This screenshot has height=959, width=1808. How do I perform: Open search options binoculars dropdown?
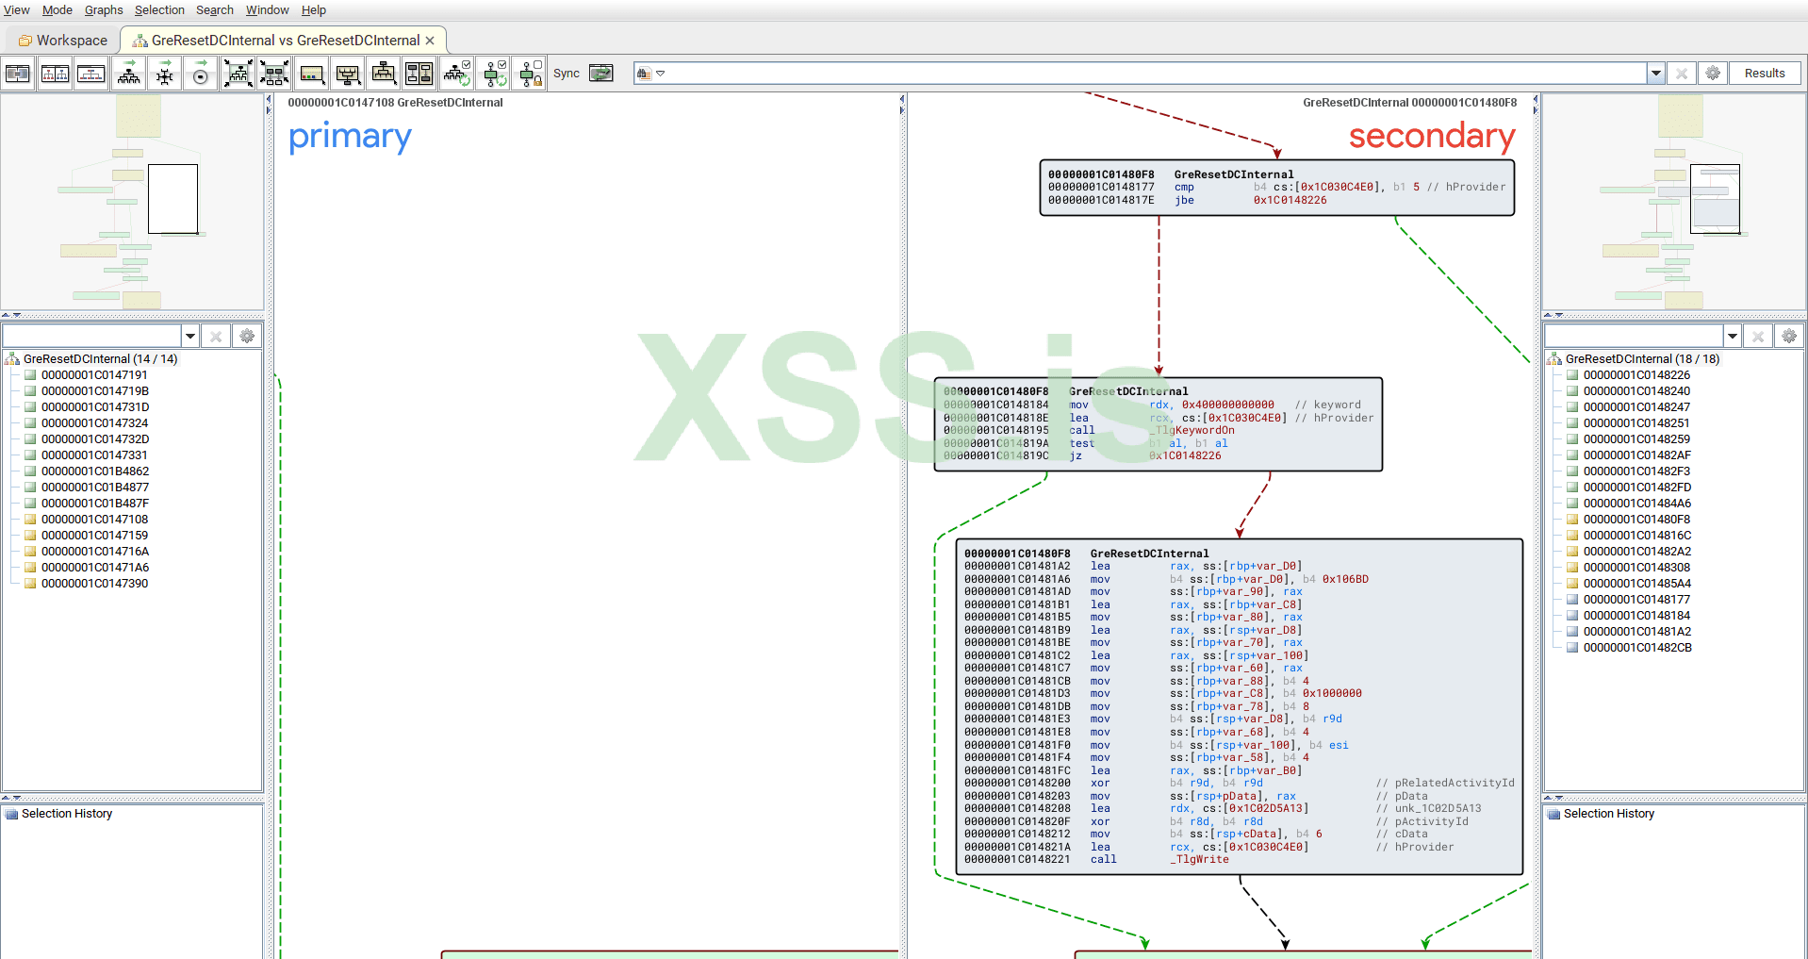(650, 74)
